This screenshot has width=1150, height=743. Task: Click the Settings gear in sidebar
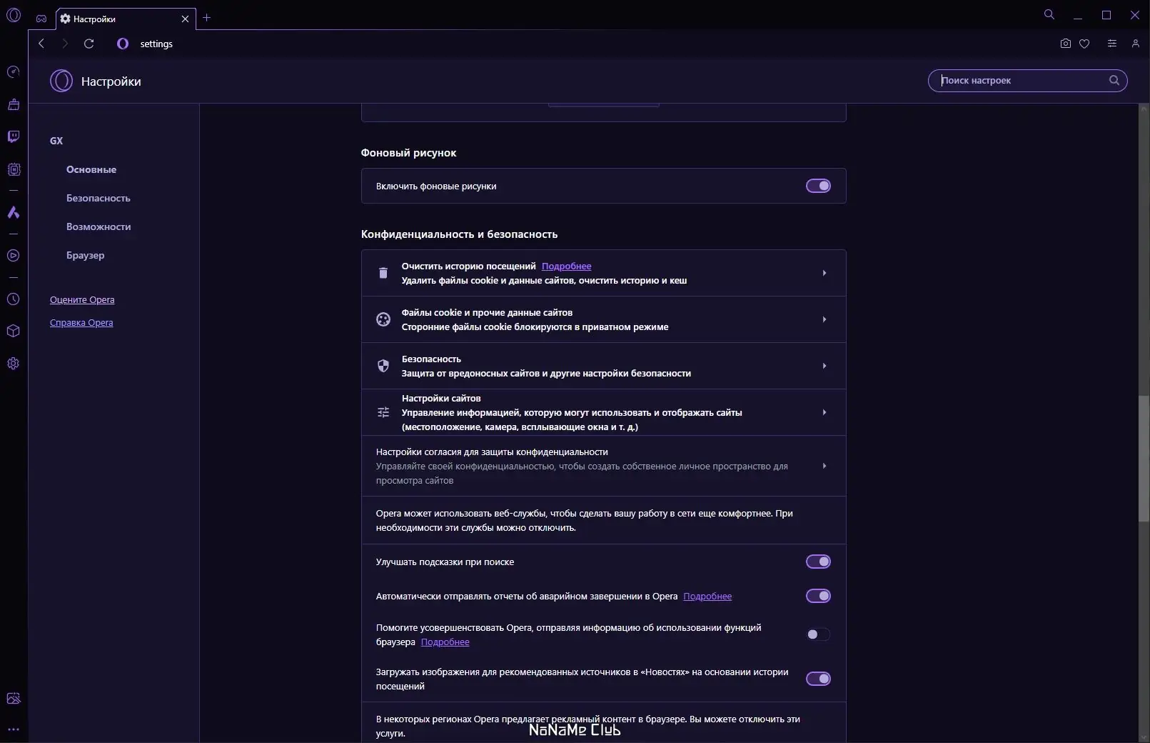point(13,364)
